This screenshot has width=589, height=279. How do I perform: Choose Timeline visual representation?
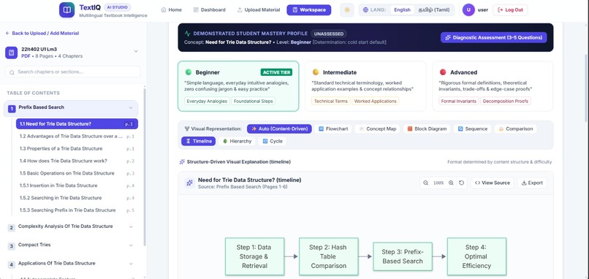pos(198,141)
